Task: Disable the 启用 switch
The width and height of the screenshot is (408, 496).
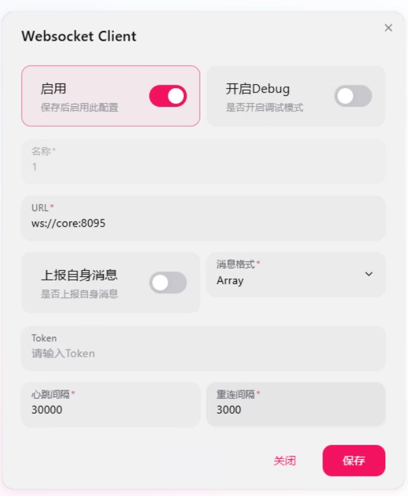Action: pyautogui.click(x=168, y=96)
